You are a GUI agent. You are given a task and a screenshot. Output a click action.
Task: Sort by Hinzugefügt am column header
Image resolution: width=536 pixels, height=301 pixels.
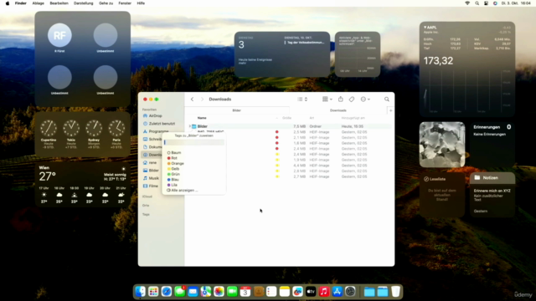pos(353,118)
